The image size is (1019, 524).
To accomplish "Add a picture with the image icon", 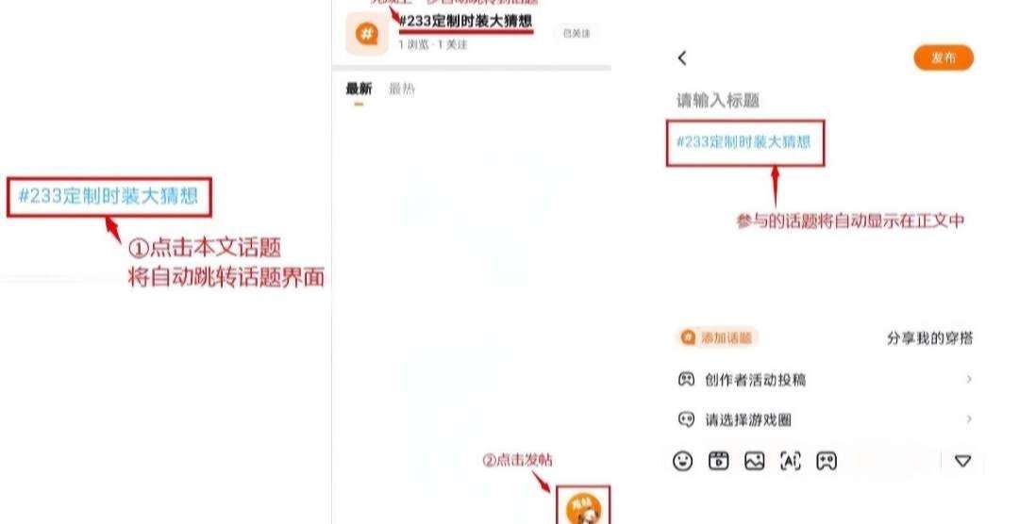I will 754,461.
